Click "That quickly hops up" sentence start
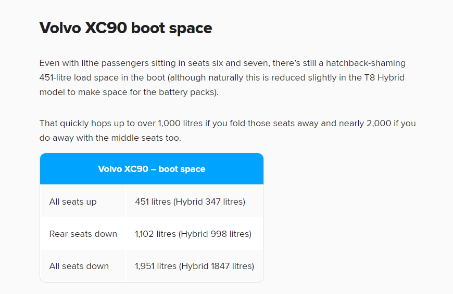This screenshot has width=453, height=294. (81, 124)
